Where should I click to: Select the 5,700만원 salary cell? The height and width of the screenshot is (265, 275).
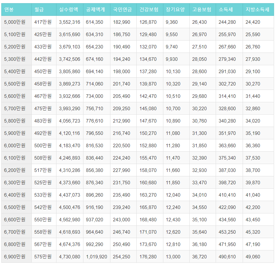16,108
